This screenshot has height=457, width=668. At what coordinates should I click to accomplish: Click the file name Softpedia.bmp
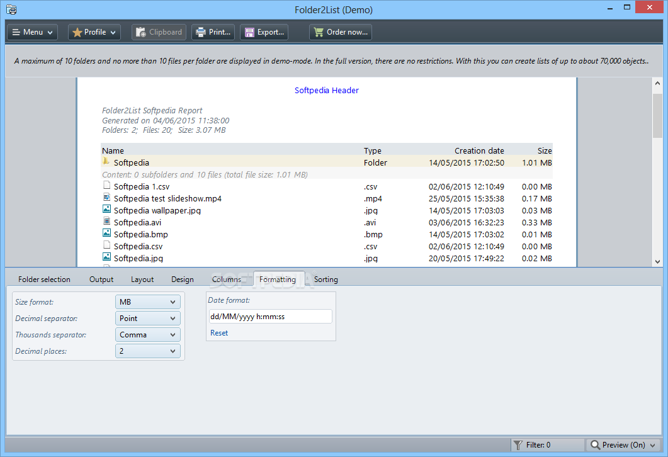(140, 234)
